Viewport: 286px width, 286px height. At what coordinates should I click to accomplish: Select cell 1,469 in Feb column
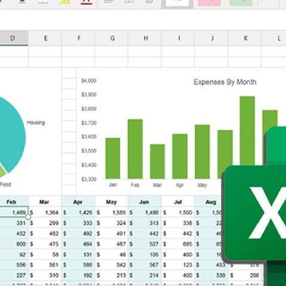(14, 212)
